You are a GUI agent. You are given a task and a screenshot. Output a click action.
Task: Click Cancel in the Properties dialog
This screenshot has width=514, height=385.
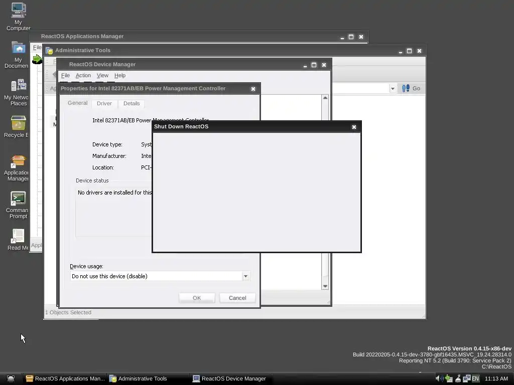tap(237, 298)
